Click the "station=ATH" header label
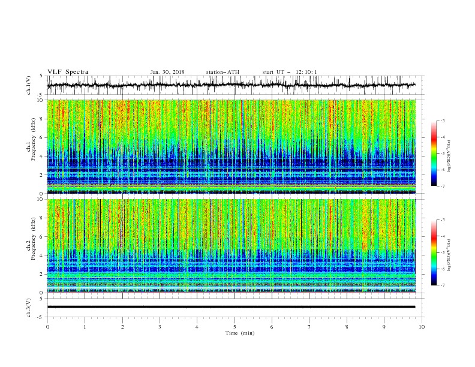This screenshot has height=367, width=475. coord(223,72)
